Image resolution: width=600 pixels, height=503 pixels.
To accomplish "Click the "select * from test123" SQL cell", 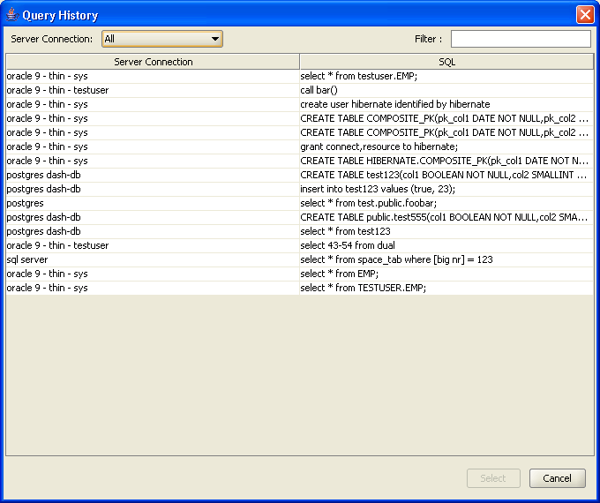I will 446,231.
